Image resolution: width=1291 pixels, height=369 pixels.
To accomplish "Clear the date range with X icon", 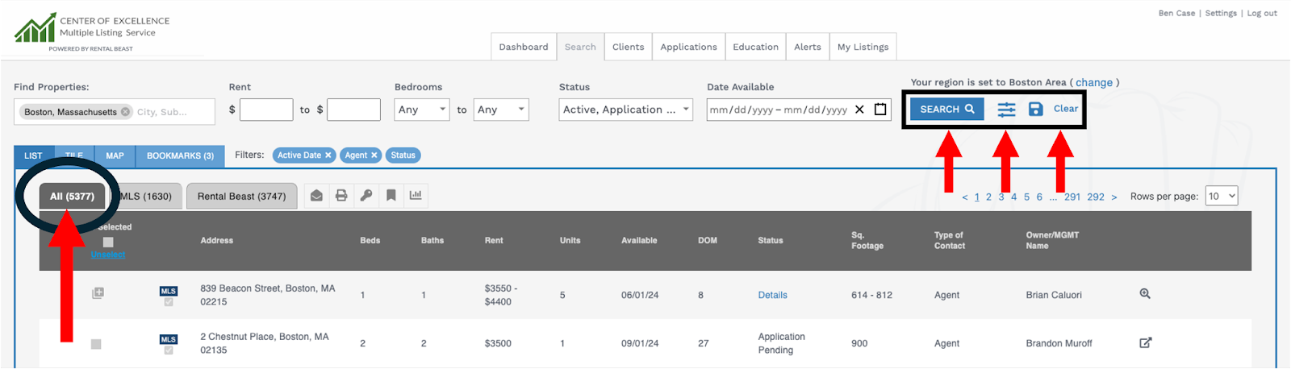I will coord(859,110).
